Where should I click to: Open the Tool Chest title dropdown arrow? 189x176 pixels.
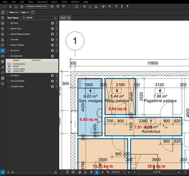pos(20,18)
